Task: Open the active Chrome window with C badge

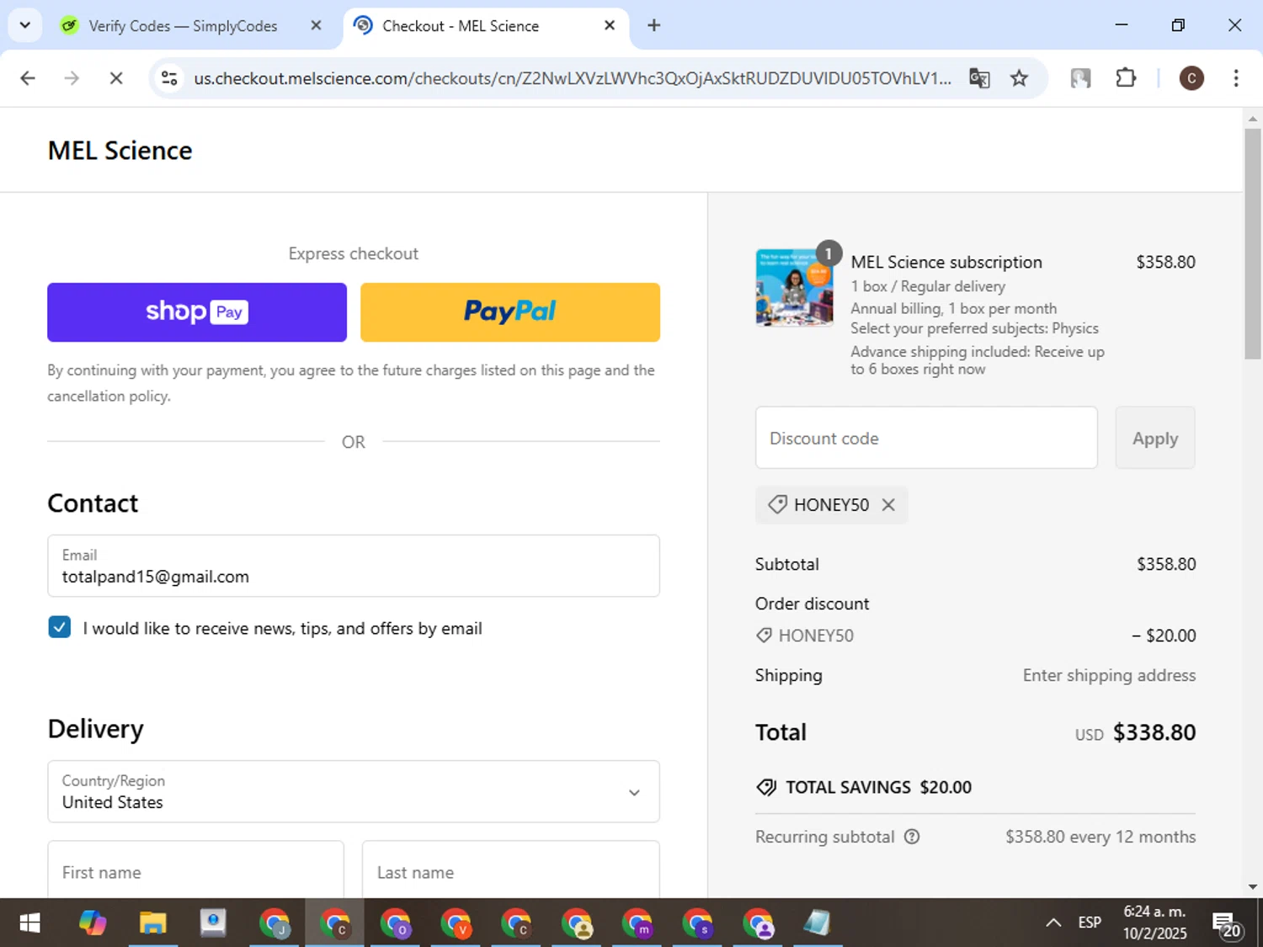Action: pos(335,923)
